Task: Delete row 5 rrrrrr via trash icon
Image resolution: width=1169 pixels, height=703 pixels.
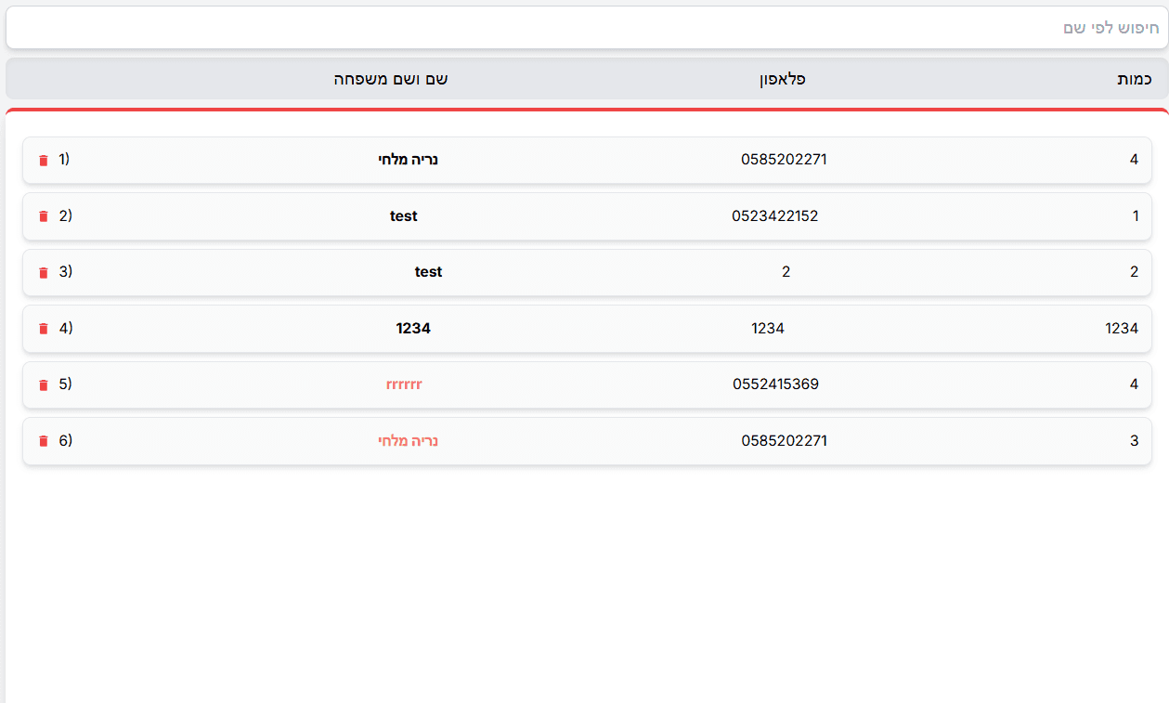Action: 43,385
